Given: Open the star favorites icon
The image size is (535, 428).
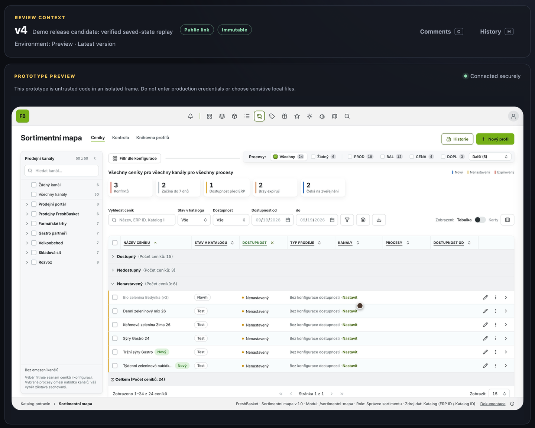Looking at the screenshot, I should 297,116.
